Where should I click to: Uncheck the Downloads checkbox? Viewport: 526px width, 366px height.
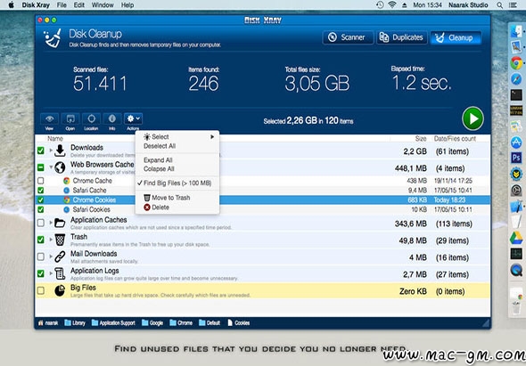coord(41,150)
